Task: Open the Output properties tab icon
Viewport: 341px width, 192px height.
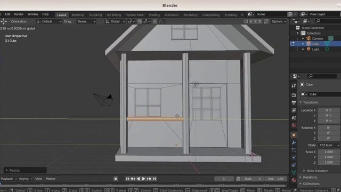Action: [294, 103]
